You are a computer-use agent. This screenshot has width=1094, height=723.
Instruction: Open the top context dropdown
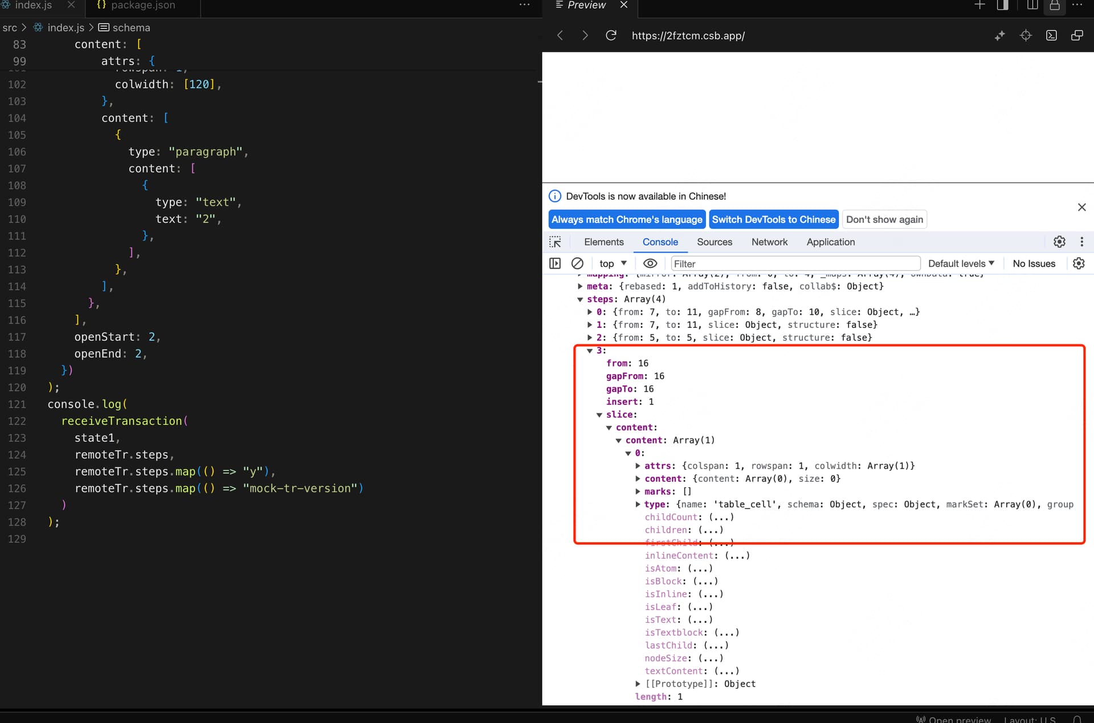pyautogui.click(x=613, y=263)
